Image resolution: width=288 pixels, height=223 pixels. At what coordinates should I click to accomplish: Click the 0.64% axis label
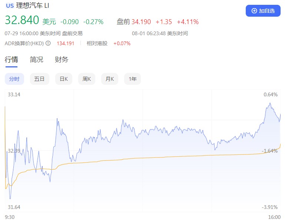pyautogui.click(x=271, y=94)
